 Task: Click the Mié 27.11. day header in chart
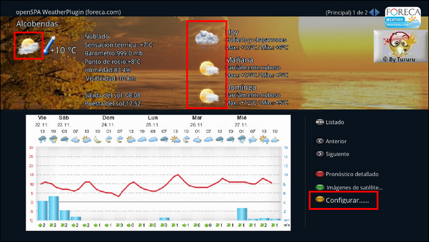(242, 121)
